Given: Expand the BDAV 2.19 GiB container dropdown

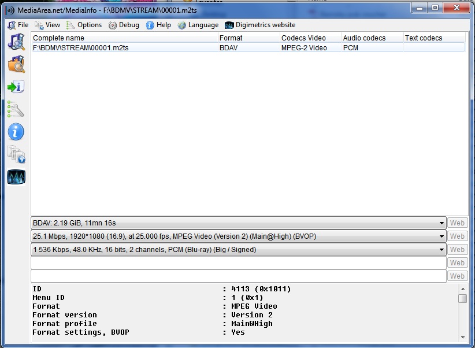Looking at the screenshot, I should [x=441, y=223].
